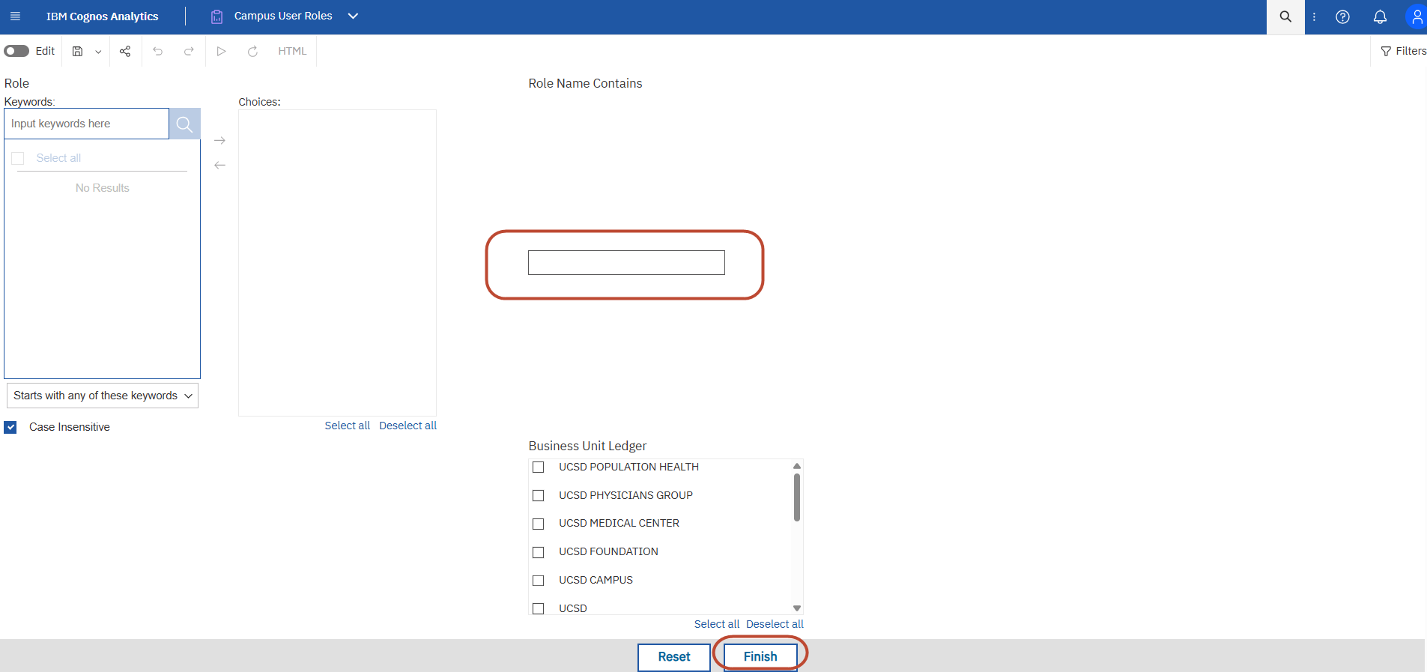
Task: Click the save icon in toolbar
Action: [x=77, y=51]
